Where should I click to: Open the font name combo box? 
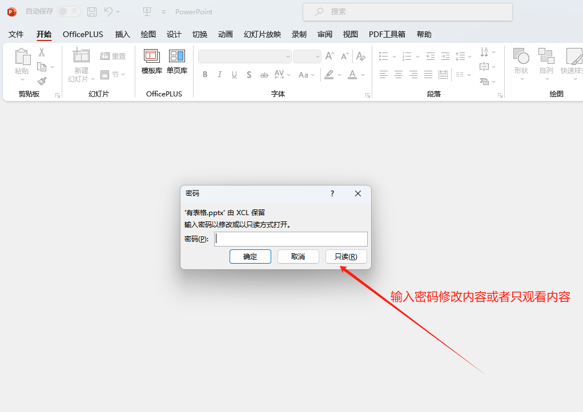point(245,56)
